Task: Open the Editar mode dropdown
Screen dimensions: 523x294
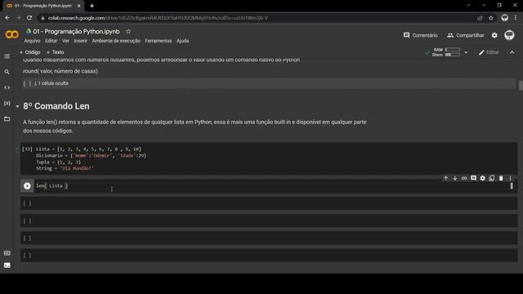Action: pos(489,52)
